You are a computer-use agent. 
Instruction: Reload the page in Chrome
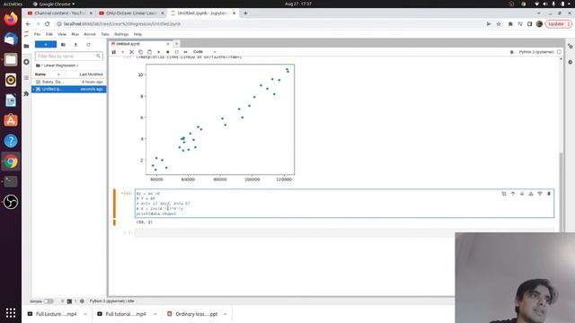pos(48,24)
